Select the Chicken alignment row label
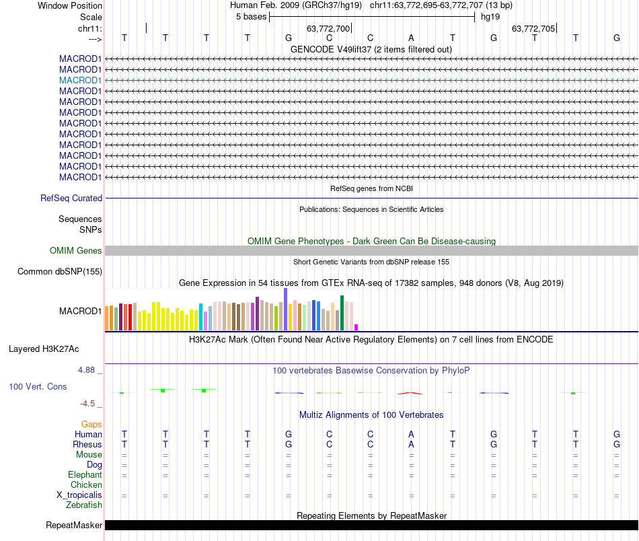Viewport: 639px width, 541px height. pyautogui.click(x=86, y=484)
